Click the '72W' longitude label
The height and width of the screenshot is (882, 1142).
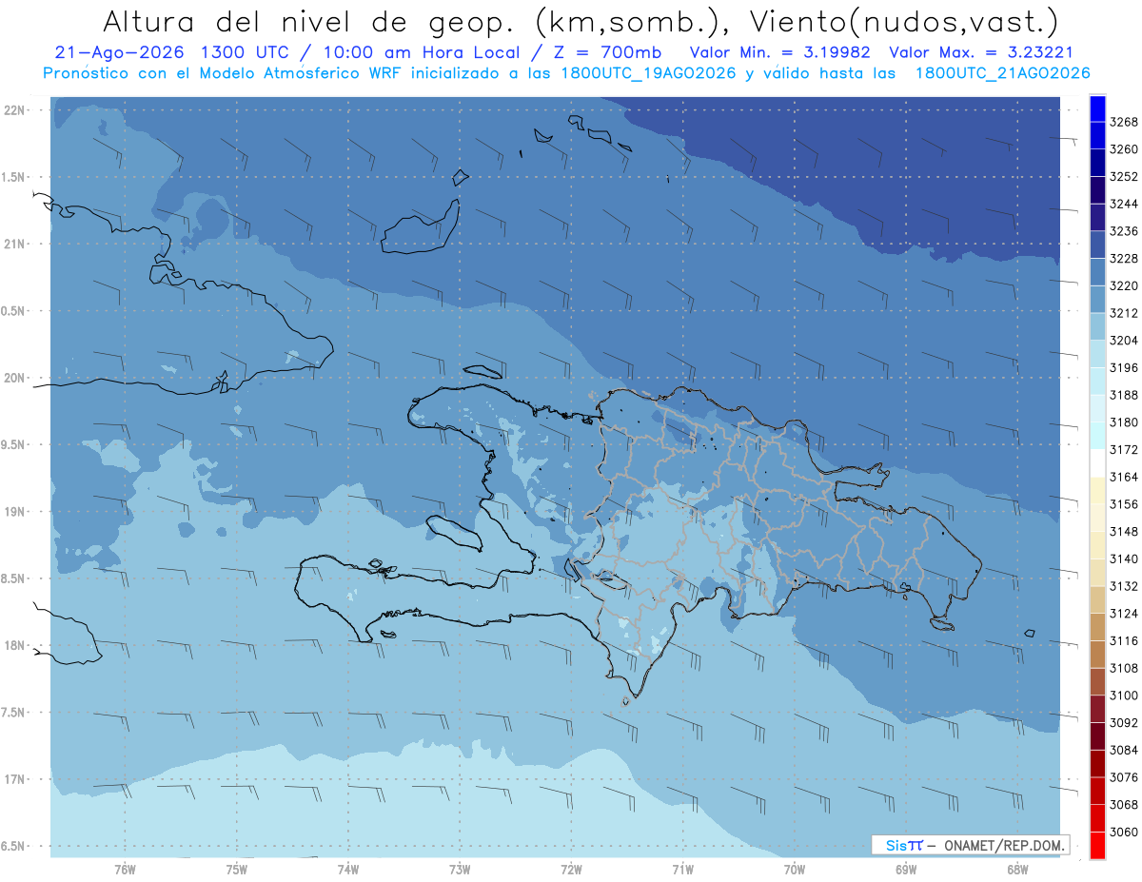coord(571,869)
